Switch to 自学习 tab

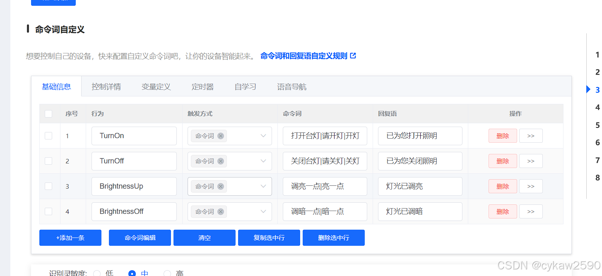point(246,87)
